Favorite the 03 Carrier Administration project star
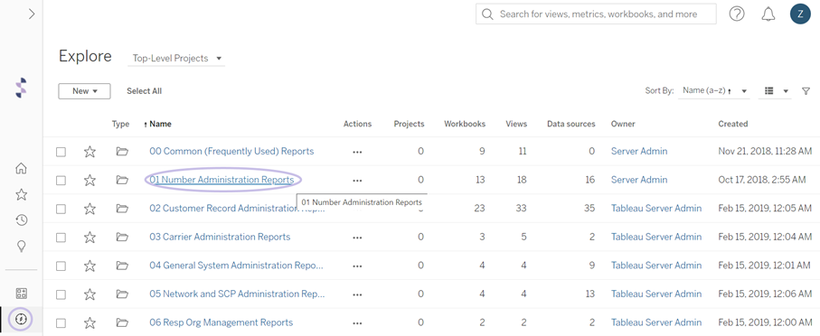 (x=90, y=237)
